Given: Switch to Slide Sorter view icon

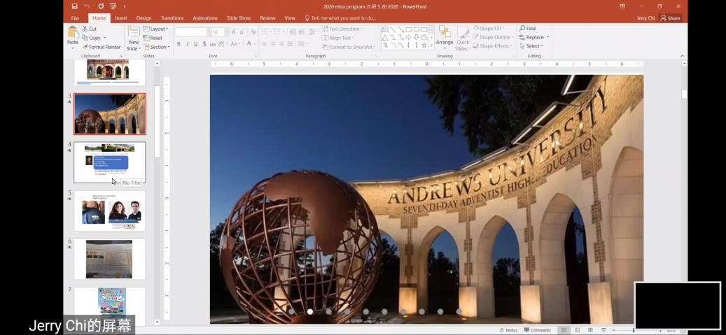Looking at the screenshot, I should [x=577, y=330].
